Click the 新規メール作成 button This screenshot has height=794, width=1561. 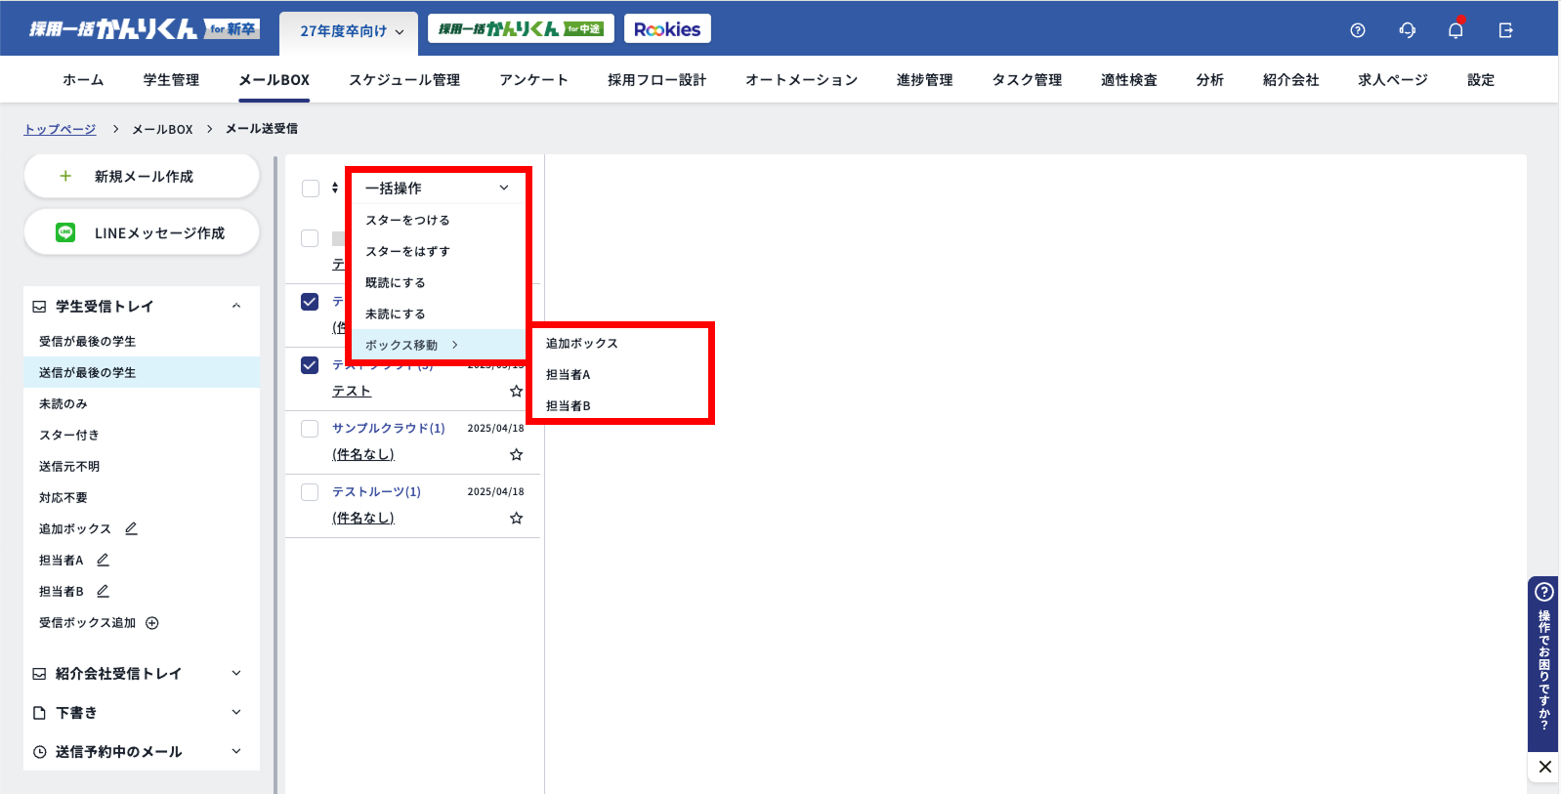142,176
